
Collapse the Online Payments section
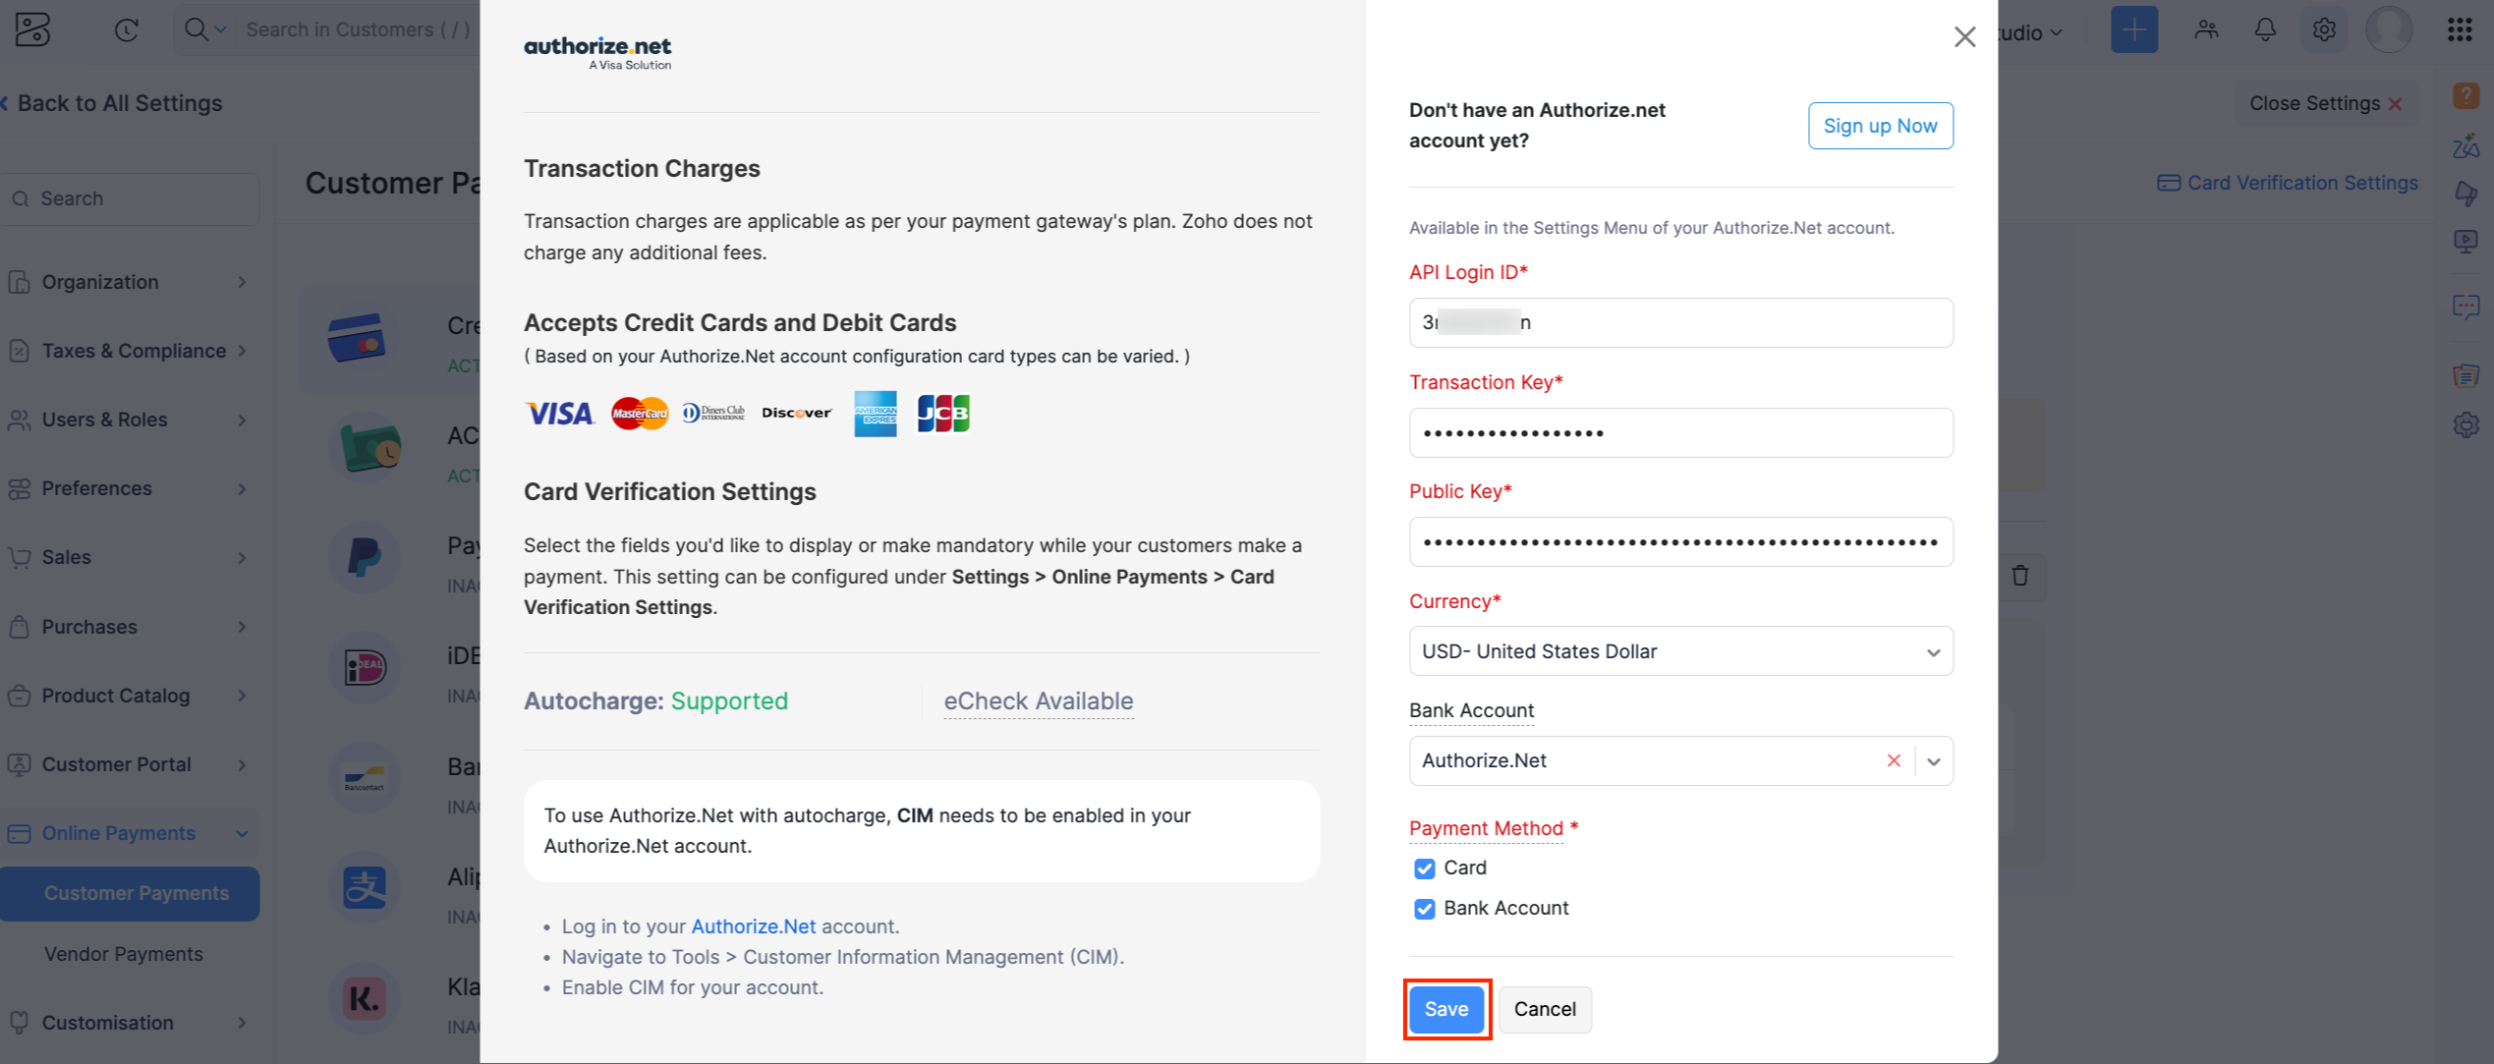[x=243, y=832]
